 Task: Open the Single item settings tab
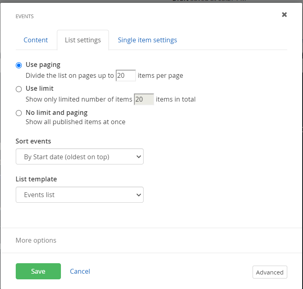[x=147, y=40]
